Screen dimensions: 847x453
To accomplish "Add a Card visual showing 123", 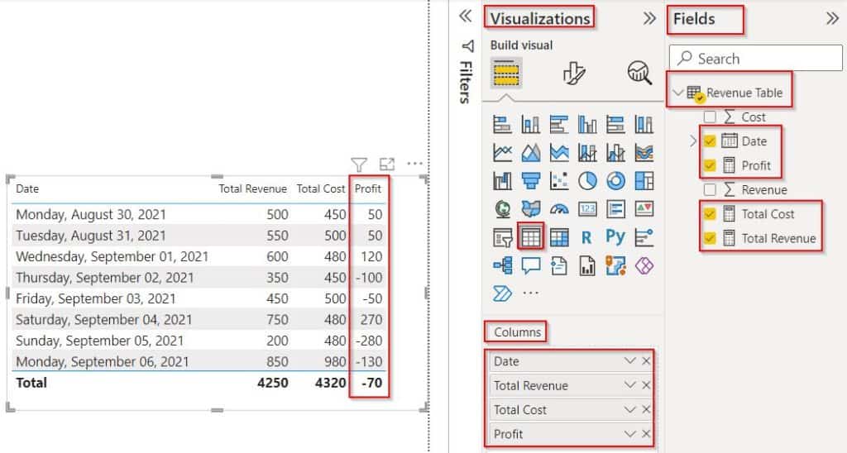I will coord(587,209).
